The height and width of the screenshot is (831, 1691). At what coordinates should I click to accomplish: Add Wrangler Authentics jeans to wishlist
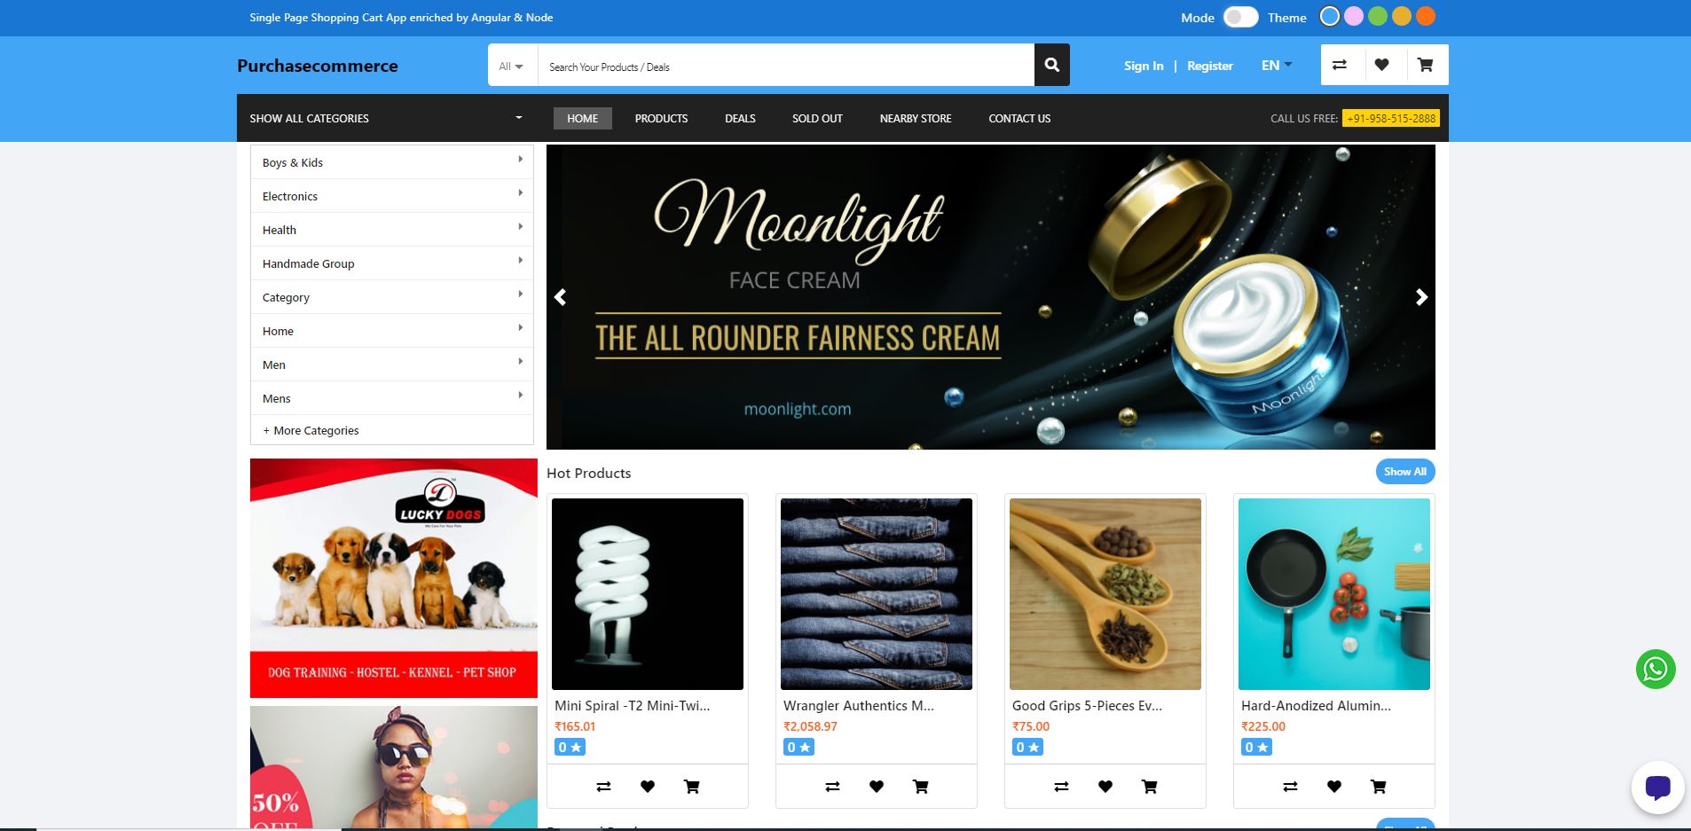(877, 786)
